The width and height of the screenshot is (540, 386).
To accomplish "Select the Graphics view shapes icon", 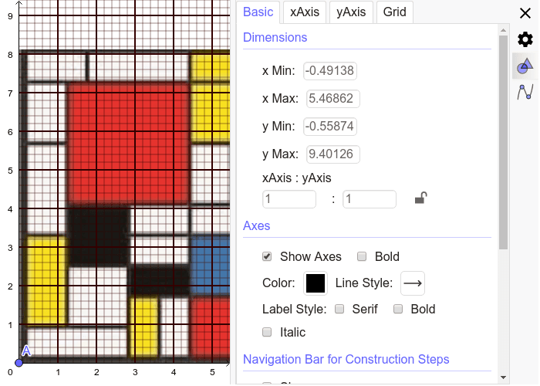I will pyautogui.click(x=525, y=66).
